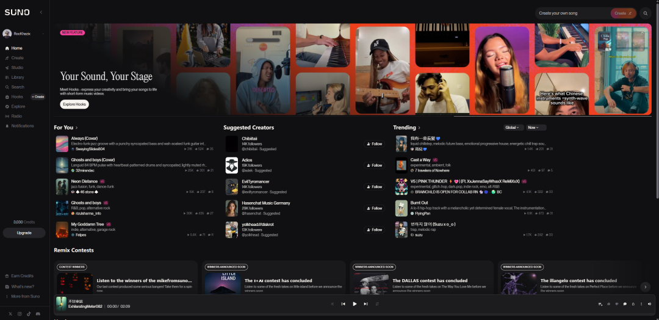
Task: Open the illangelo contest concluded card title
Action: tap(578, 280)
